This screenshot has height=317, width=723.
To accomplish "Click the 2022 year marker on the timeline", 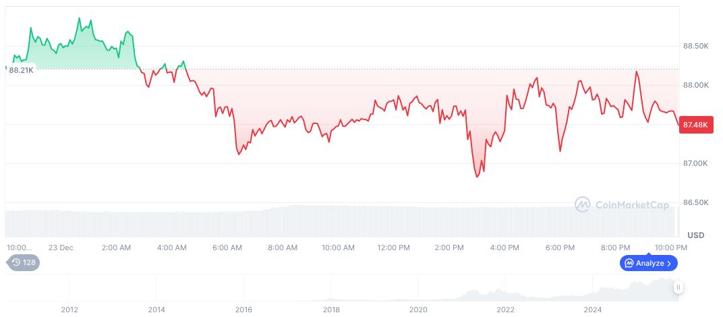I will click(x=505, y=309).
